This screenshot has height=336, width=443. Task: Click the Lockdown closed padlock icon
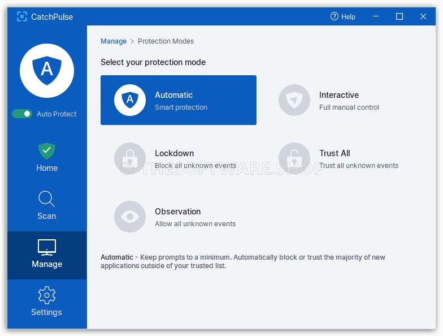[130, 158]
